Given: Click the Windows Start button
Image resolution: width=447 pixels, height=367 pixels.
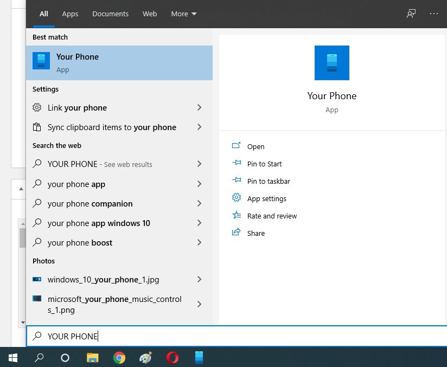Looking at the screenshot, I should click(13, 358).
